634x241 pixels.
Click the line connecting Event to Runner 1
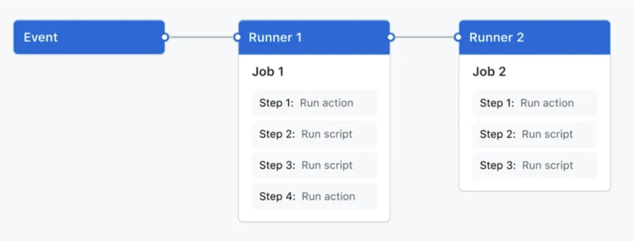[201, 37]
